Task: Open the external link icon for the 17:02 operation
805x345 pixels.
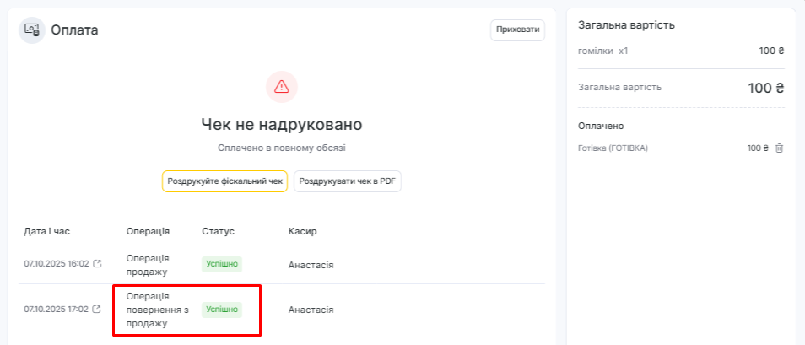Action: point(97,310)
